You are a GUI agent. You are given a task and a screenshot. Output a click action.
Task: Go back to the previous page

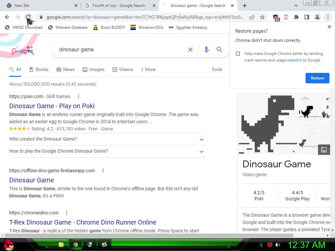tap(7, 17)
